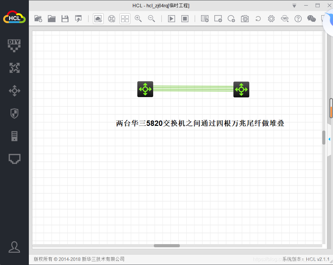
Task: Open help via question mark icon
Action: click(x=298, y=19)
